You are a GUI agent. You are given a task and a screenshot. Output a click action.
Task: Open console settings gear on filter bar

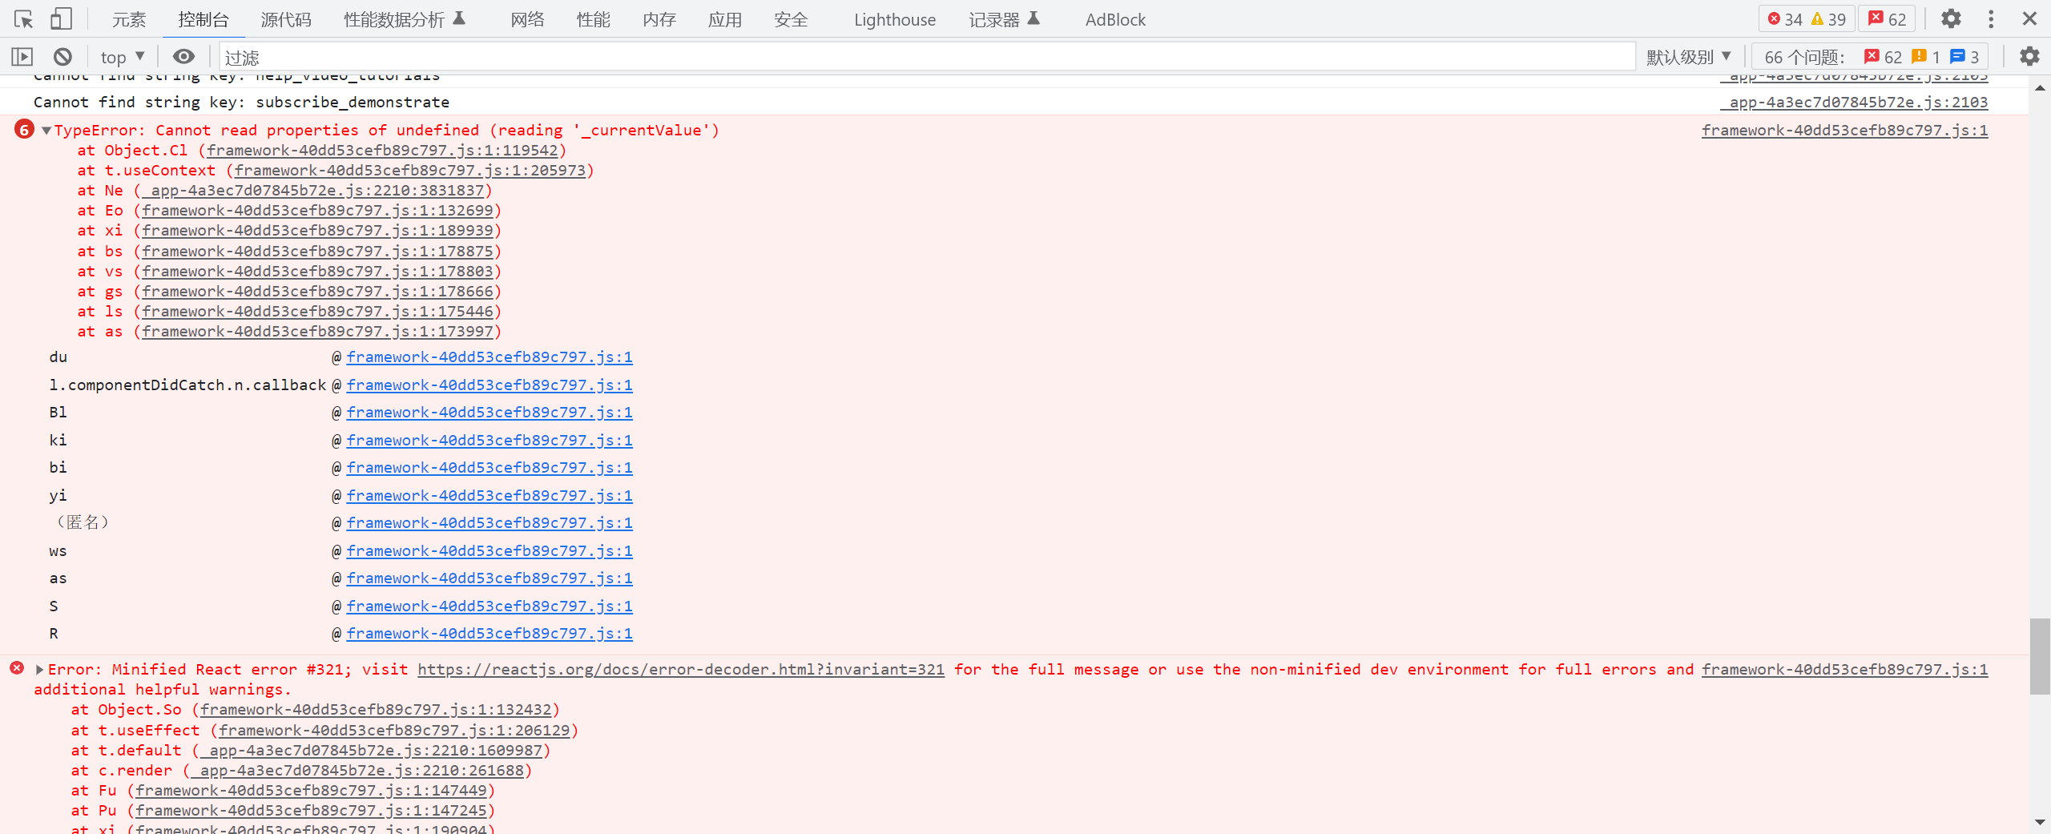(x=2029, y=57)
